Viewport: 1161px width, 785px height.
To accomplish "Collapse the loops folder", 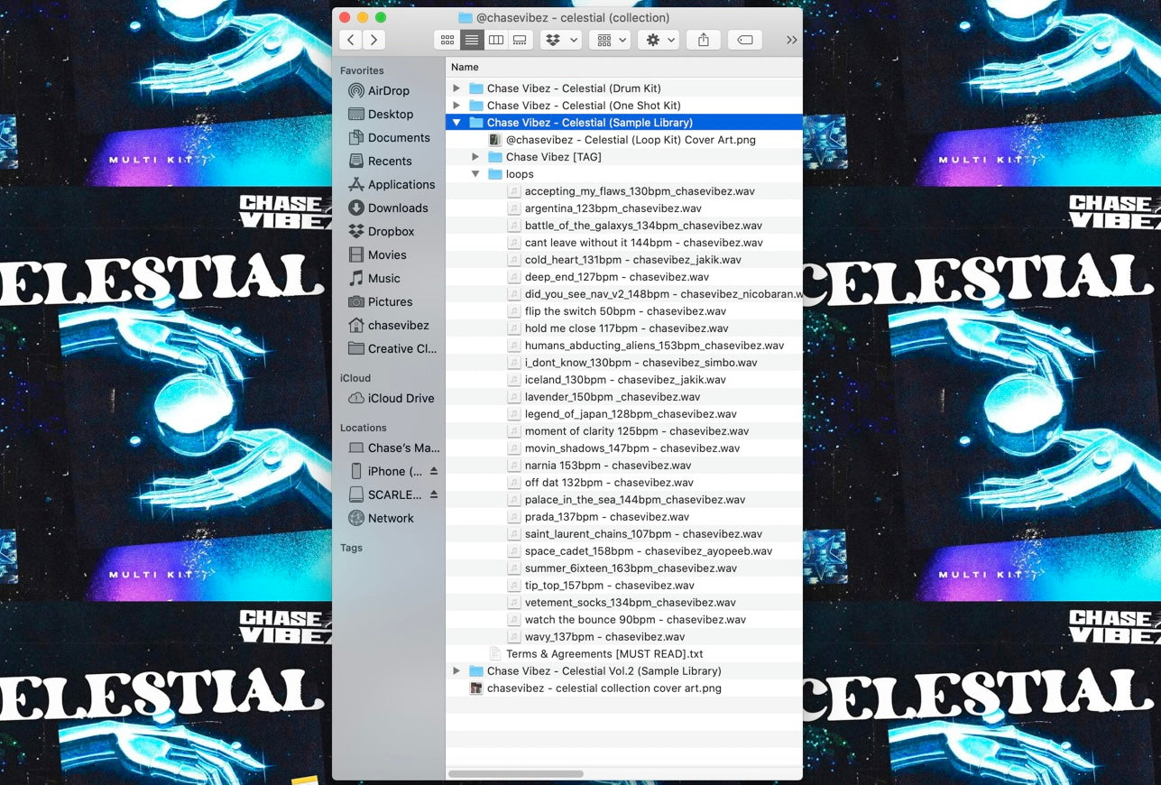I will pyautogui.click(x=475, y=174).
